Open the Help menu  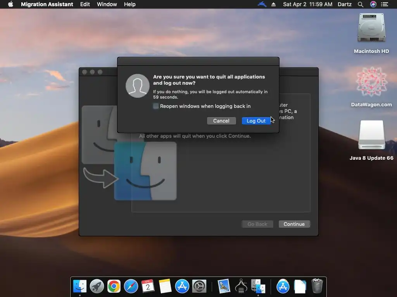129,4
